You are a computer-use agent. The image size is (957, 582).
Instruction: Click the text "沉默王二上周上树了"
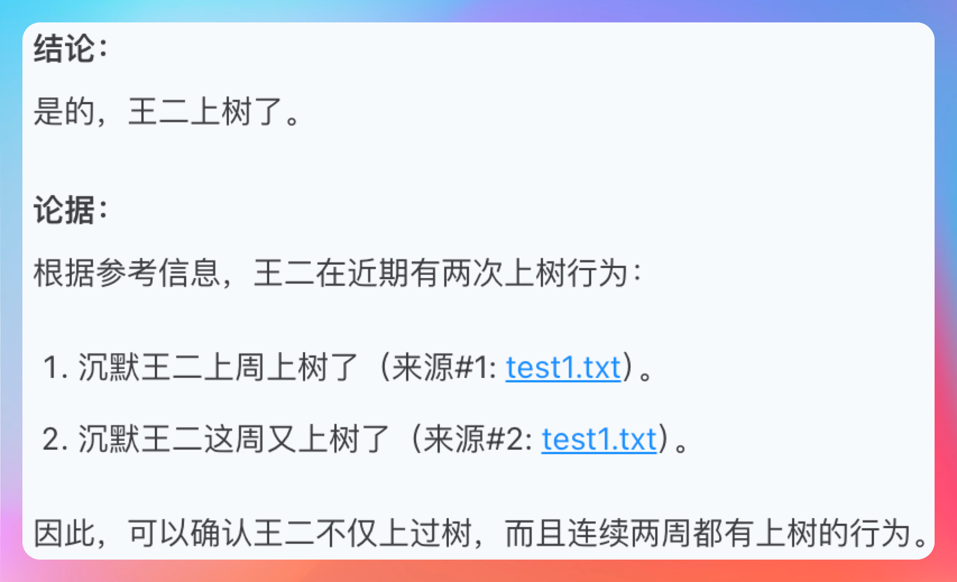click(218, 368)
